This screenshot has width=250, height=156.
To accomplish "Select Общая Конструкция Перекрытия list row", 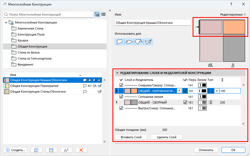I will (x=53, y=86).
